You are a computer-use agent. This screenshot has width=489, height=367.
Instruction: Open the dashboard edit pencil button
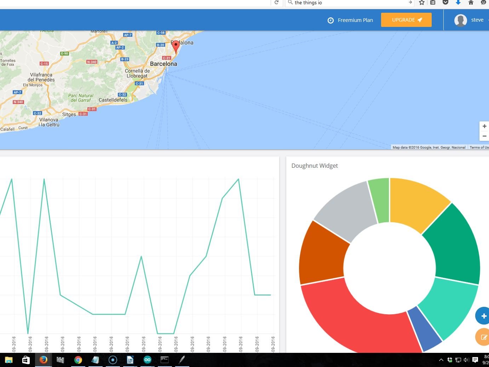[483, 337]
